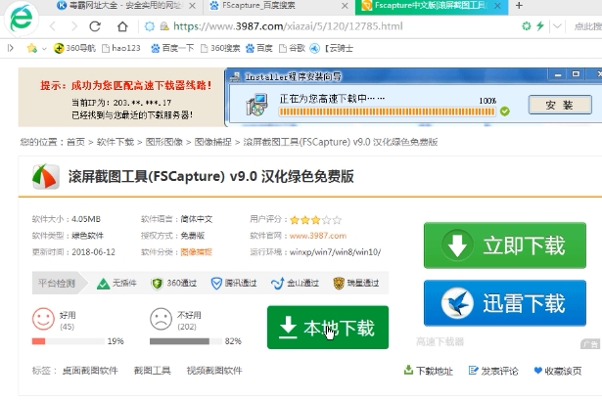Vote 好用 with smiley face
The width and height of the screenshot is (602, 400).
[x=43, y=319]
